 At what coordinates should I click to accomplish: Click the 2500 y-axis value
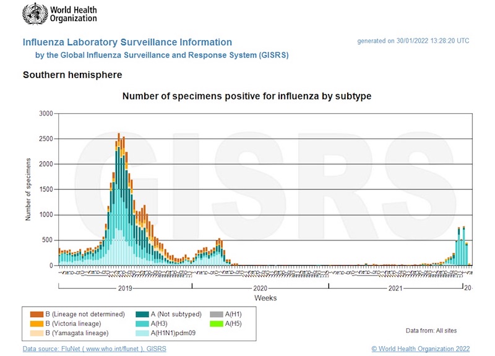click(x=46, y=138)
